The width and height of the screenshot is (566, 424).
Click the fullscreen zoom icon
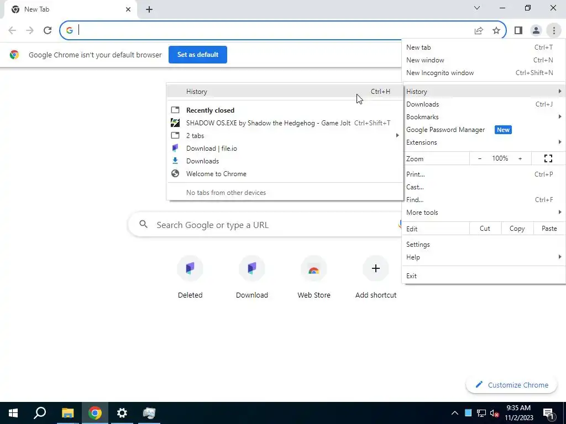tap(548, 158)
